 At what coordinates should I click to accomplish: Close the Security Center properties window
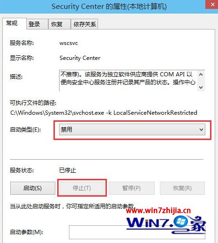coord(212,4)
